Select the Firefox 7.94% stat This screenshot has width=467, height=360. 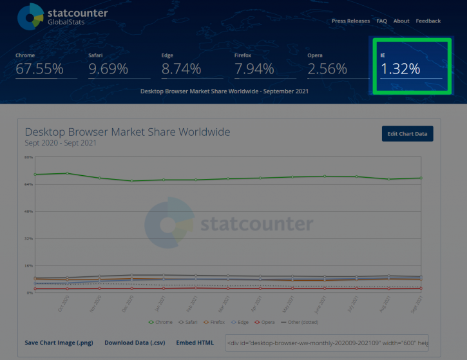(265, 66)
